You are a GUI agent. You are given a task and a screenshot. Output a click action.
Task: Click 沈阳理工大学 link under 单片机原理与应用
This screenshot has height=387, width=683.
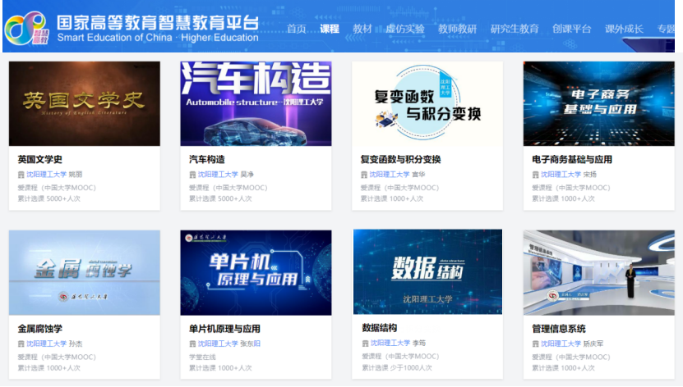(x=218, y=344)
